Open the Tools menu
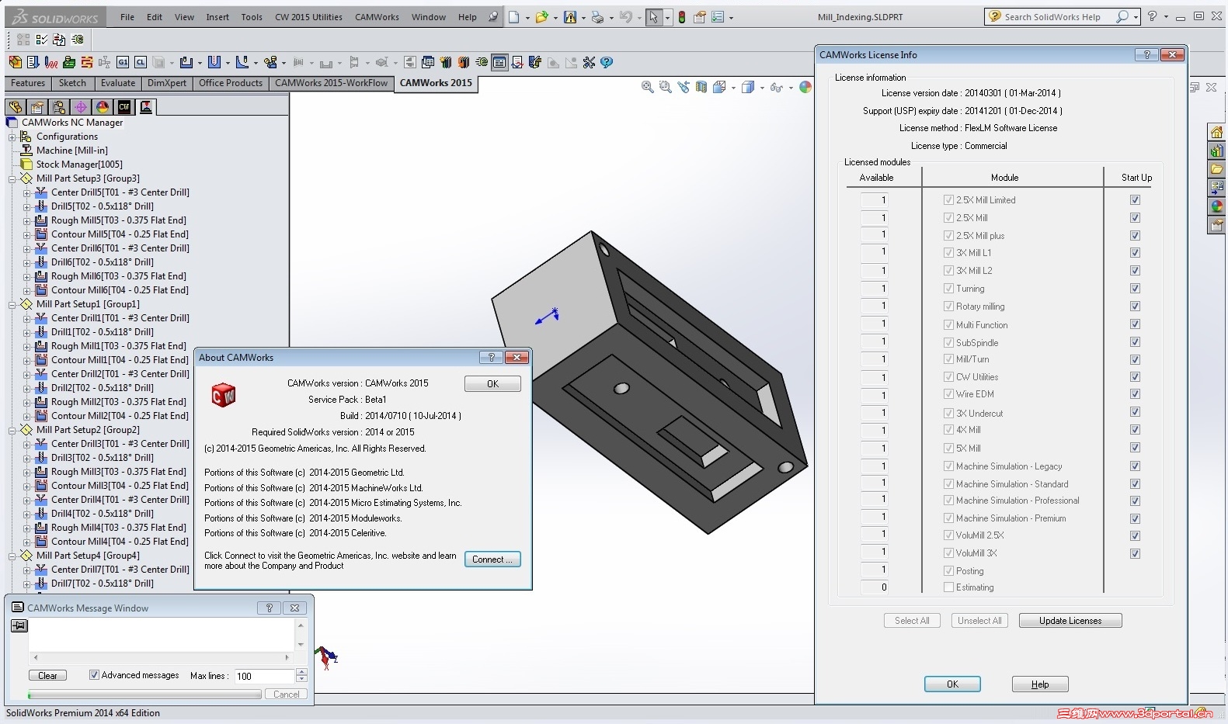This screenshot has width=1228, height=724. pyautogui.click(x=252, y=17)
